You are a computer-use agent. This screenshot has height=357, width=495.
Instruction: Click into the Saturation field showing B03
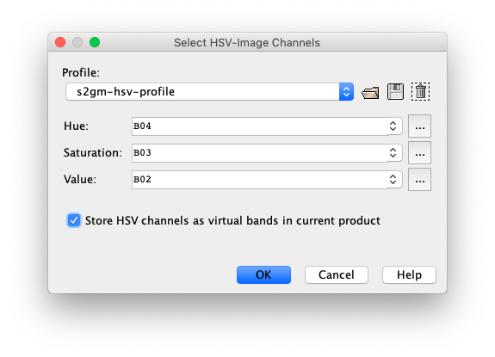click(x=260, y=153)
